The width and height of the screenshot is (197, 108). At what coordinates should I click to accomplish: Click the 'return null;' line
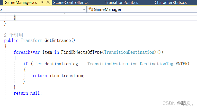pos(28,93)
